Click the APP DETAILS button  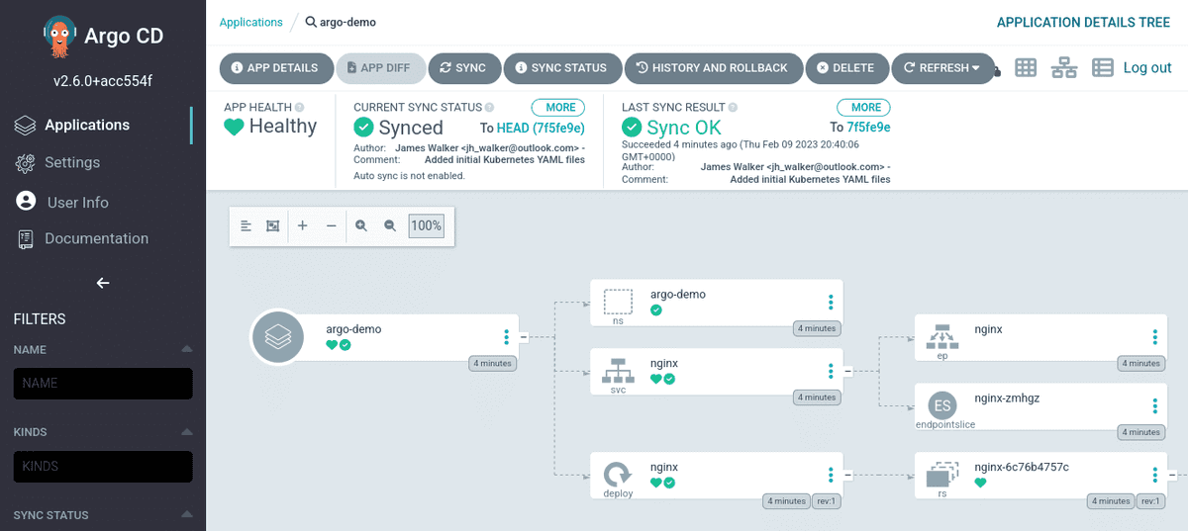click(275, 68)
